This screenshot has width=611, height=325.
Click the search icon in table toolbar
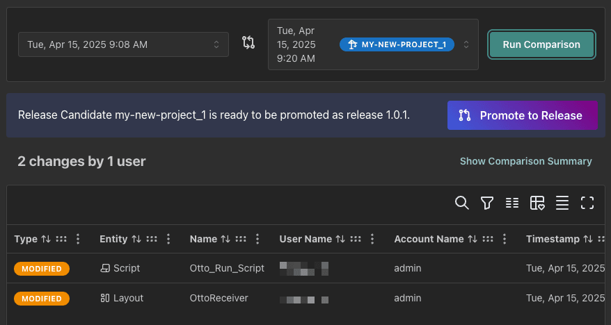(x=461, y=203)
